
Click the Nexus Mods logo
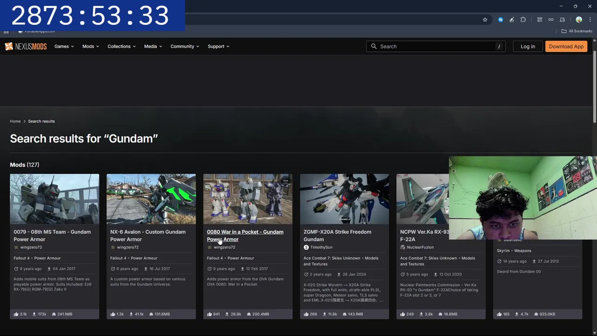26,46
